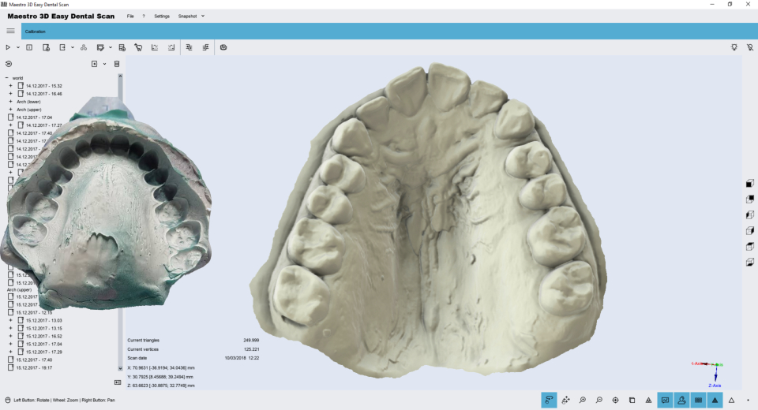Open the Snapshot dropdown arrow

coord(203,16)
